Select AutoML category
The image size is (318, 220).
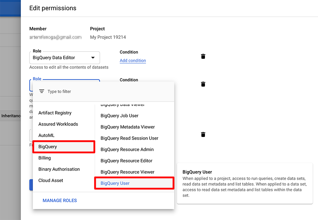(64, 136)
